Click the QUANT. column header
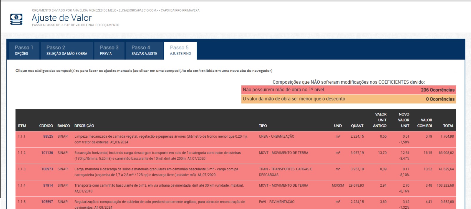 pyautogui.click(x=357, y=126)
